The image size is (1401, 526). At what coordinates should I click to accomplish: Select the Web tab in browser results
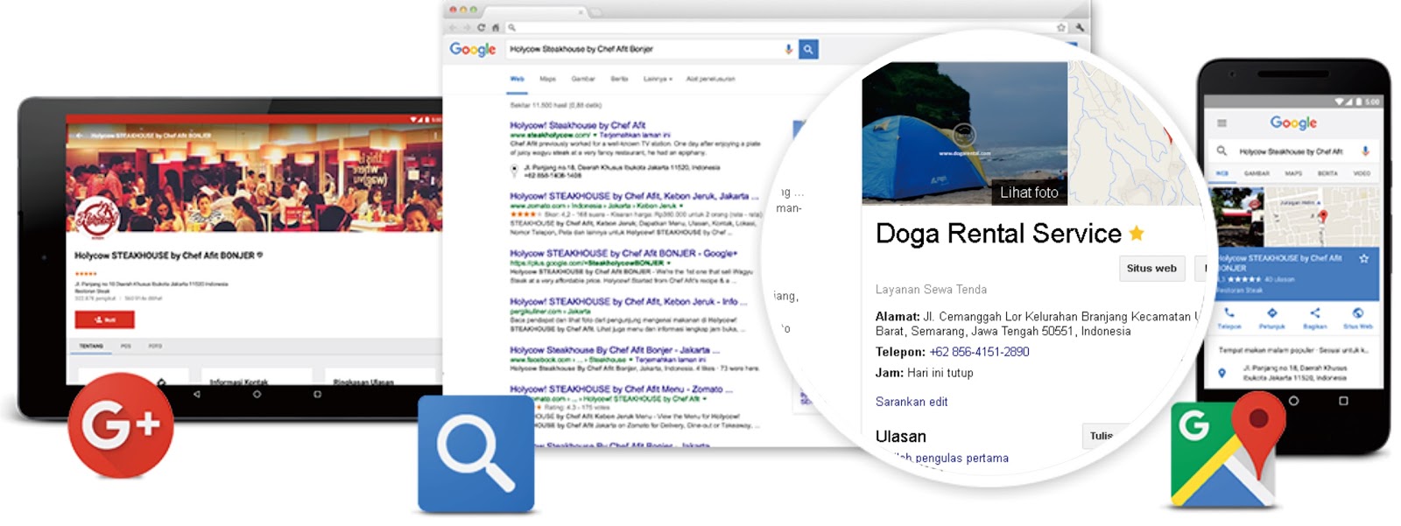click(x=517, y=79)
